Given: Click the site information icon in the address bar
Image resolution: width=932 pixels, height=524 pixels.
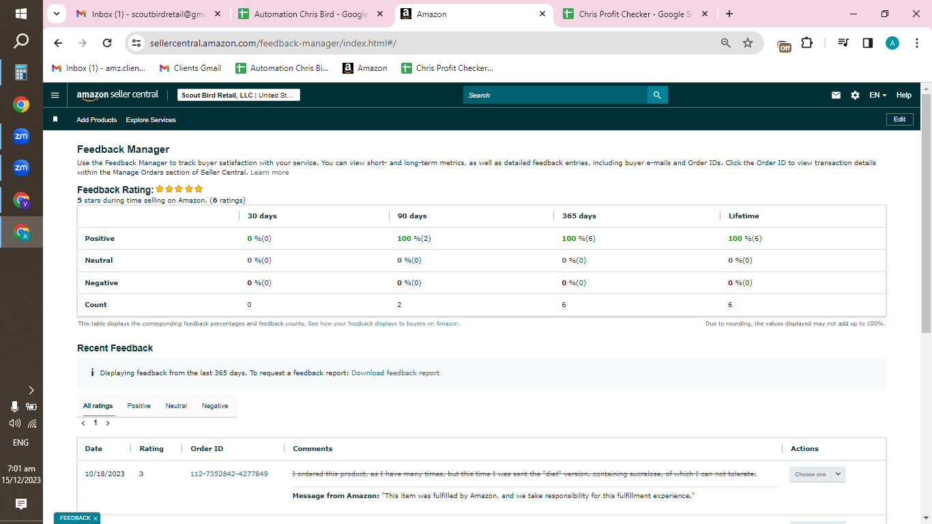Looking at the screenshot, I should tap(136, 43).
